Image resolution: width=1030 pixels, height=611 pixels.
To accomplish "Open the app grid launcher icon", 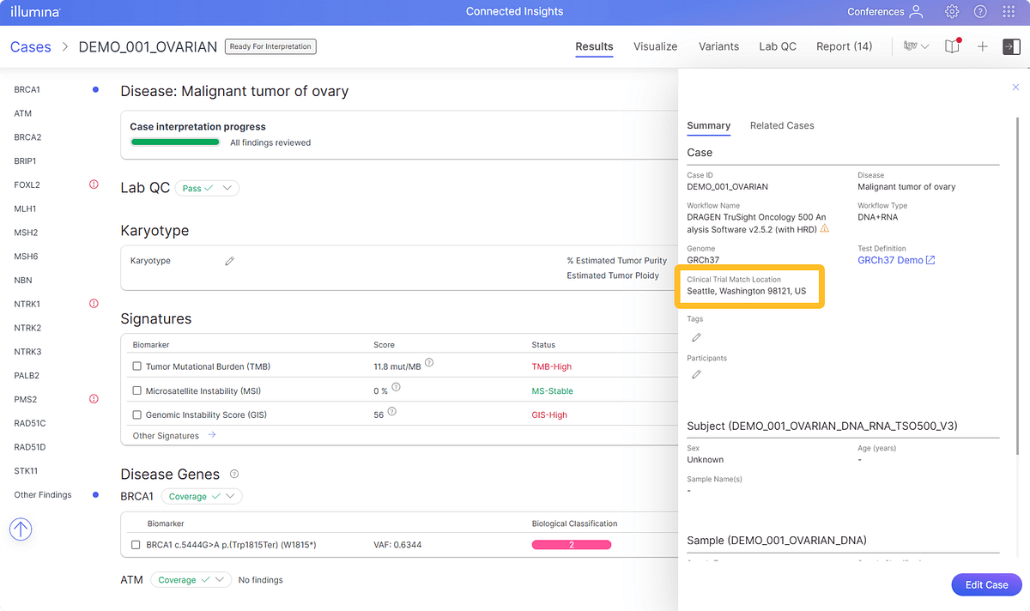I will [x=1009, y=12].
